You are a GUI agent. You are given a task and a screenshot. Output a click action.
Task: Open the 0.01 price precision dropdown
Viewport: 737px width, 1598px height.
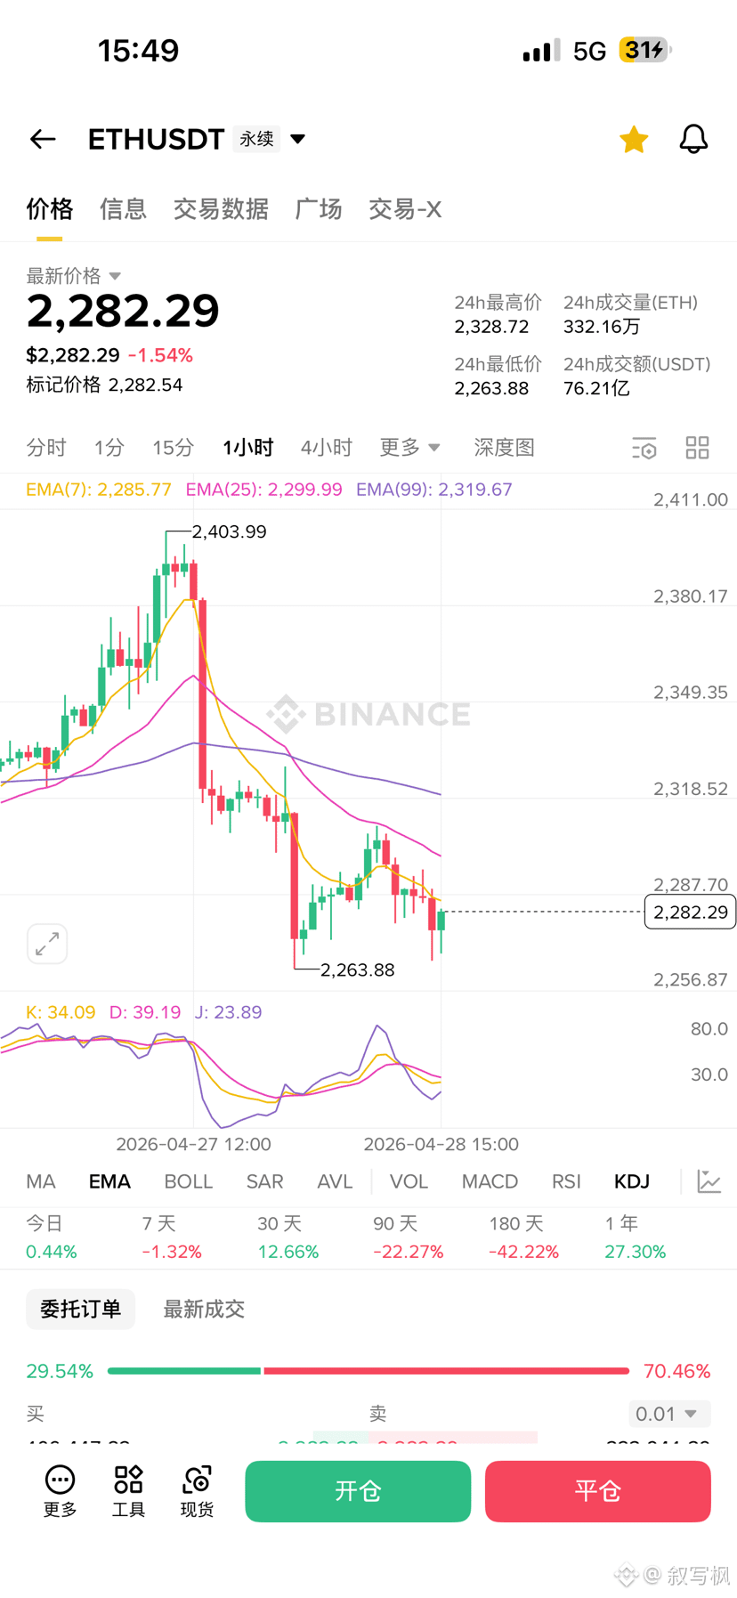tap(669, 1414)
